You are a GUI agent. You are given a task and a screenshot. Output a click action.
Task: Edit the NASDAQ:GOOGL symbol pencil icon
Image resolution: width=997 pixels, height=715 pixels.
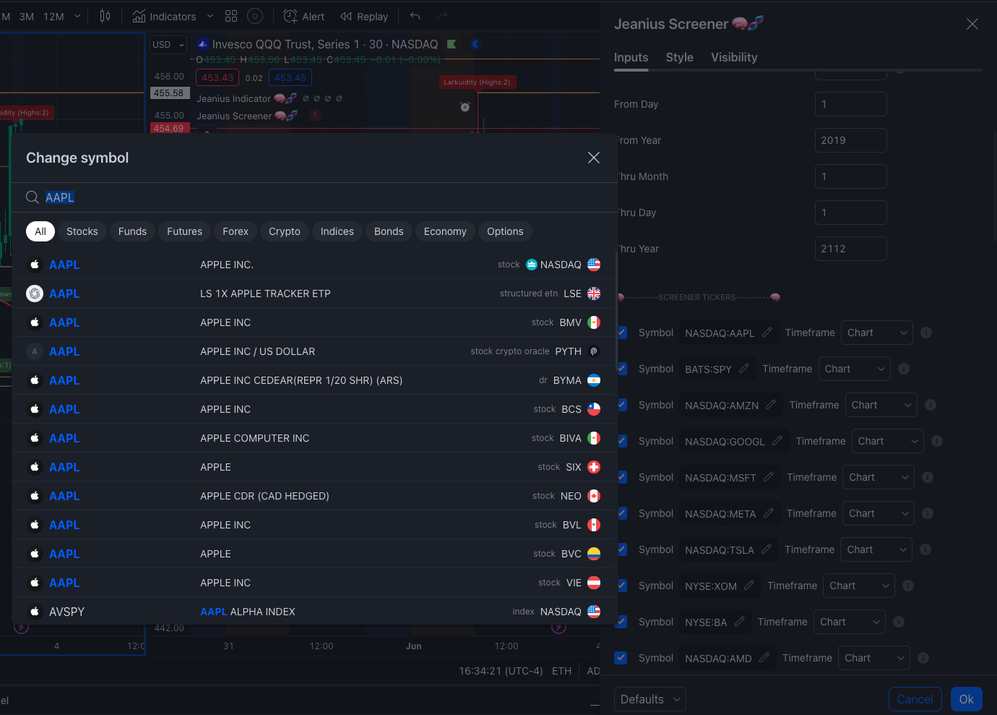tap(777, 441)
